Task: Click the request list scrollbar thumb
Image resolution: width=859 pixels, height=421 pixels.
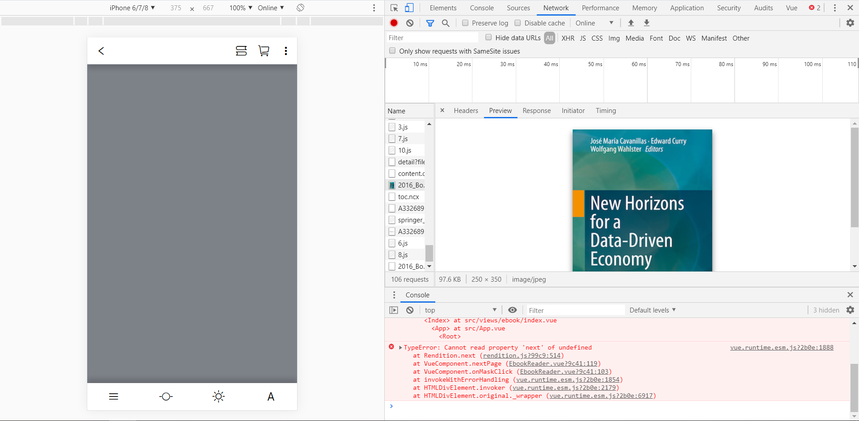Action: coord(429,253)
